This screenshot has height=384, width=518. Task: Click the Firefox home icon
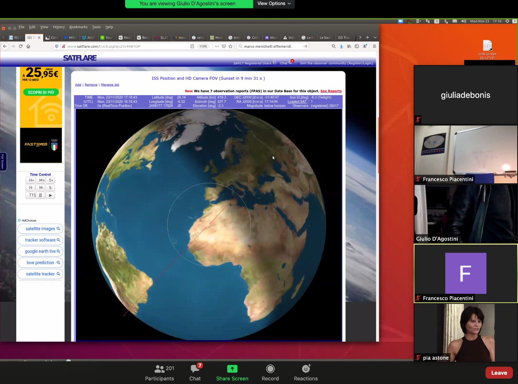point(28,46)
